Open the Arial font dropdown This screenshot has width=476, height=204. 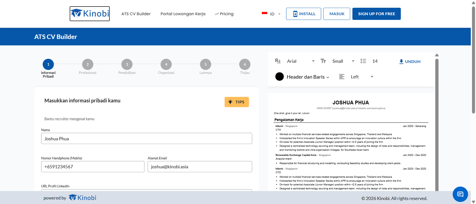(301, 61)
